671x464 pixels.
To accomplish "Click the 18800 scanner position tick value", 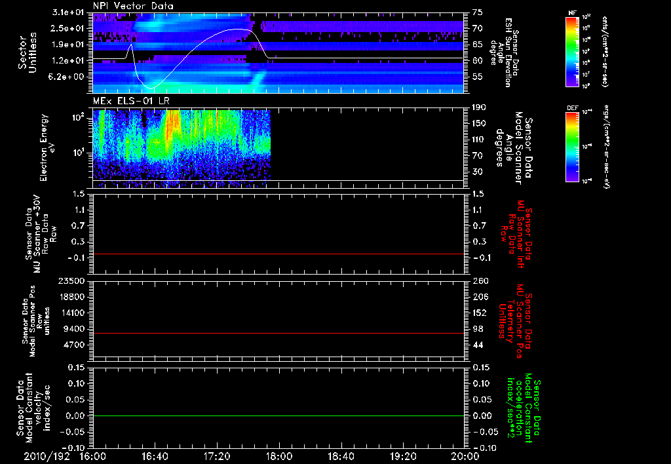I will tap(72, 297).
